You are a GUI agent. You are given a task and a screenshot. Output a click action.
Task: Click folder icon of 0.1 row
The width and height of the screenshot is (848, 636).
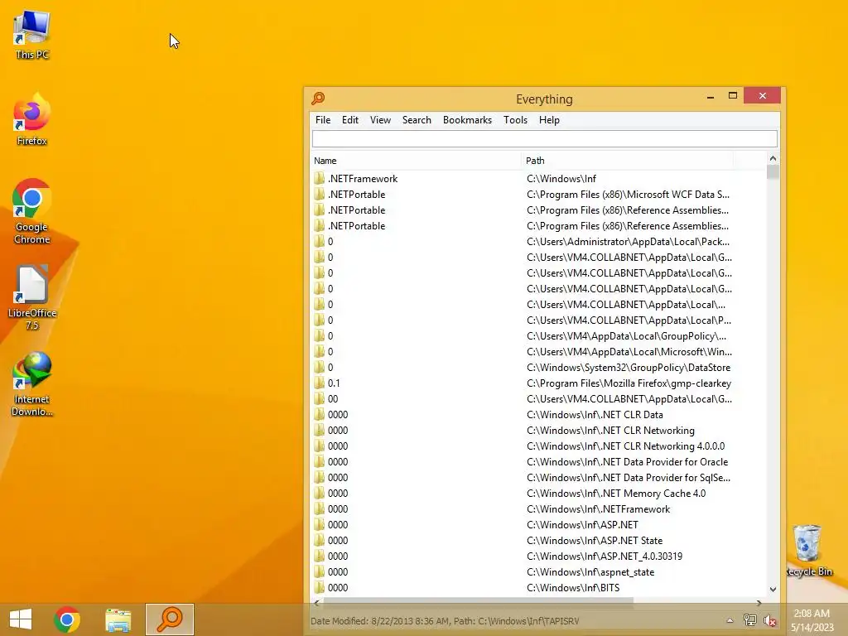tap(320, 383)
